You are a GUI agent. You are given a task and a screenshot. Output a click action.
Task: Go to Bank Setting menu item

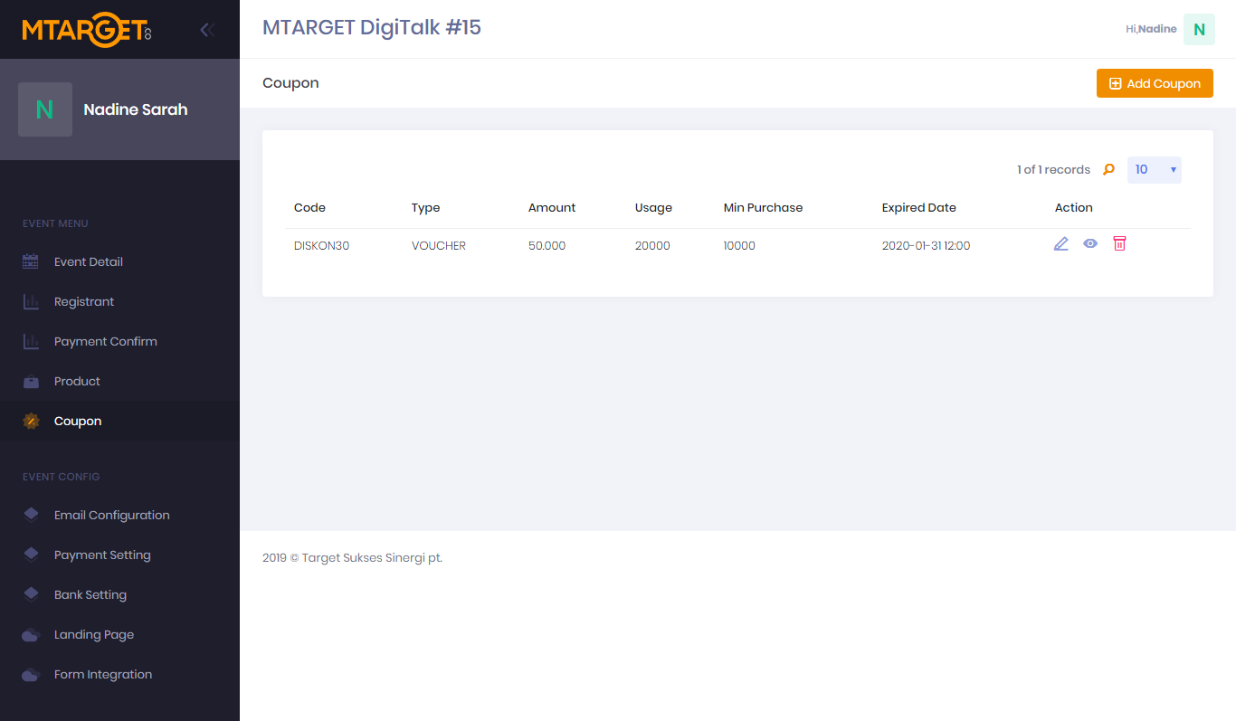[x=119, y=594]
